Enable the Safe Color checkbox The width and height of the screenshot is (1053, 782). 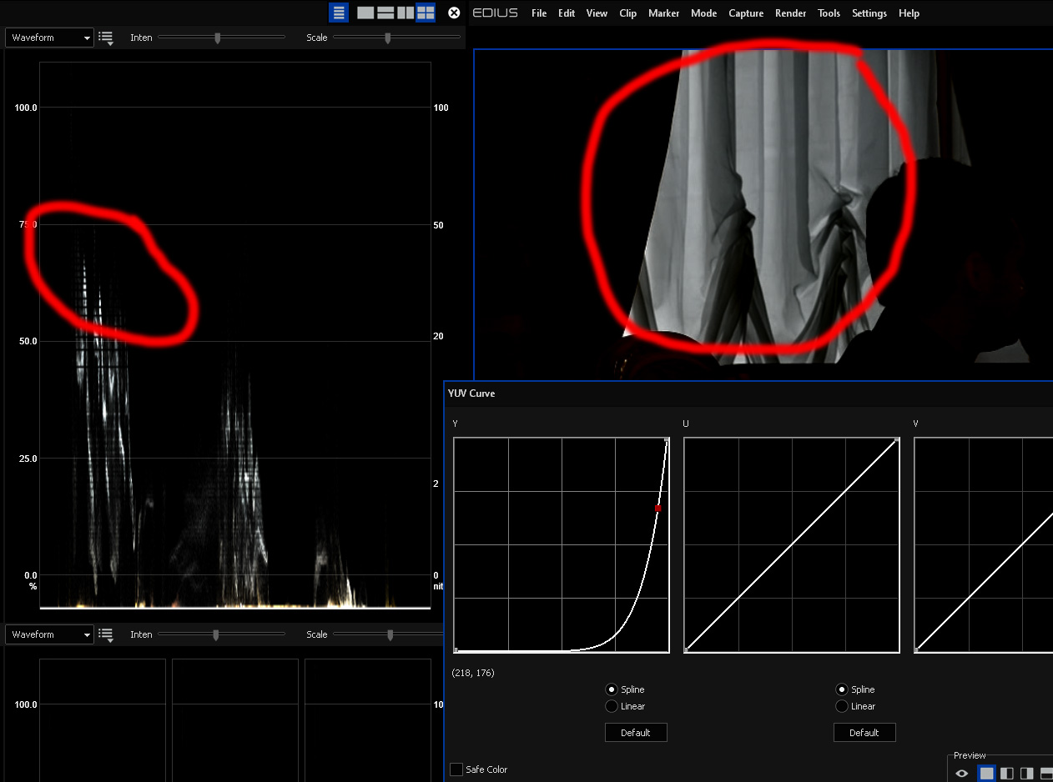point(456,769)
